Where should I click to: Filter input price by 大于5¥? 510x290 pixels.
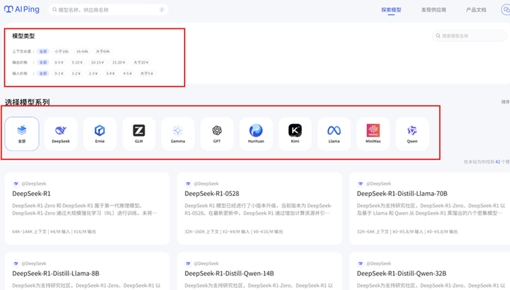[147, 73]
